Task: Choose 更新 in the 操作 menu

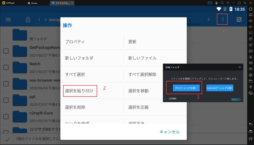Action: tap(155, 42)
